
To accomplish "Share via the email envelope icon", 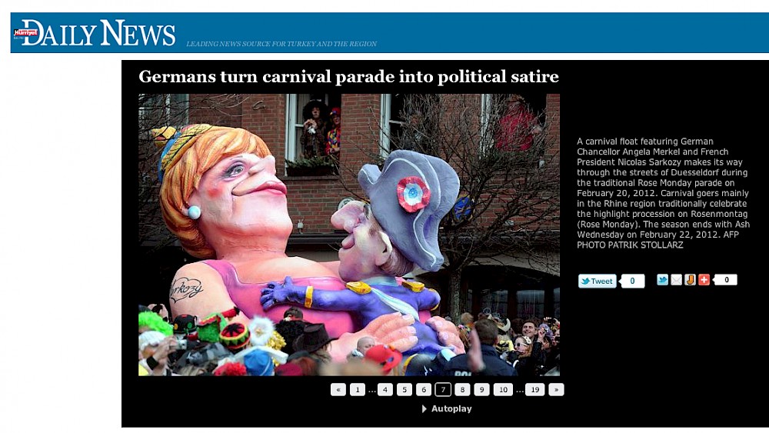I will (676, 280).
